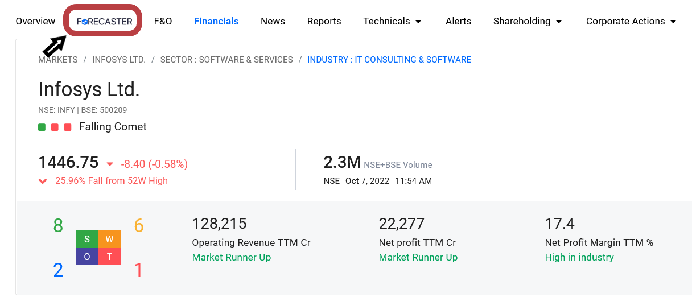Viewport: 692px width, 301px height.
Task: Go to the News tab
Action: click(273, 21)
